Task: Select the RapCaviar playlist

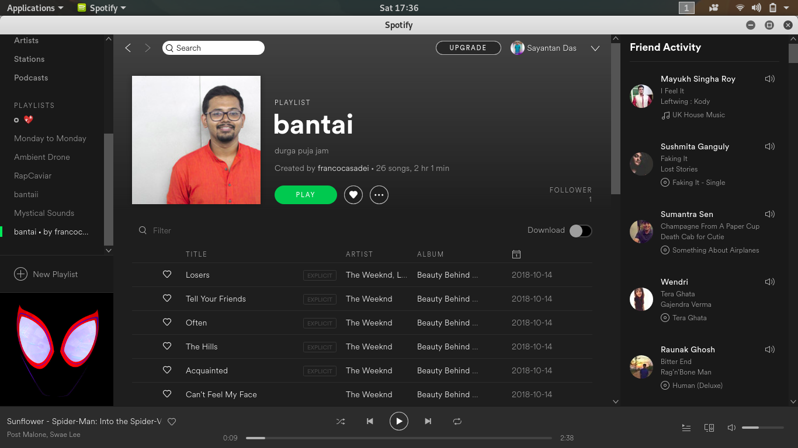Action: [x=33, y=176]
